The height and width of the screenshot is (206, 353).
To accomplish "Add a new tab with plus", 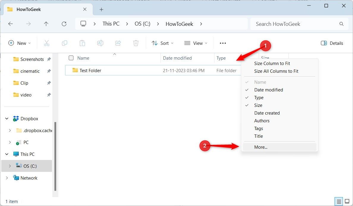I will click(x=101, y=9).
